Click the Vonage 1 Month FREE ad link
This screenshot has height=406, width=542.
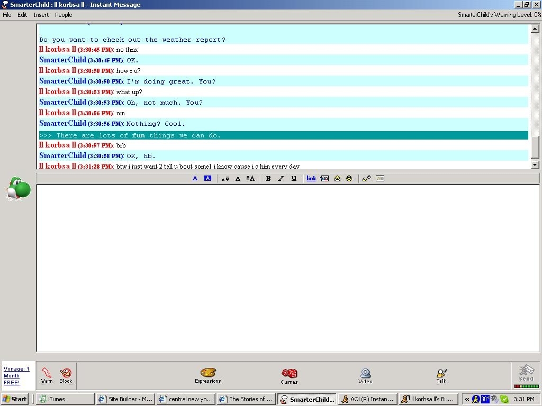[x=16, y=376]
